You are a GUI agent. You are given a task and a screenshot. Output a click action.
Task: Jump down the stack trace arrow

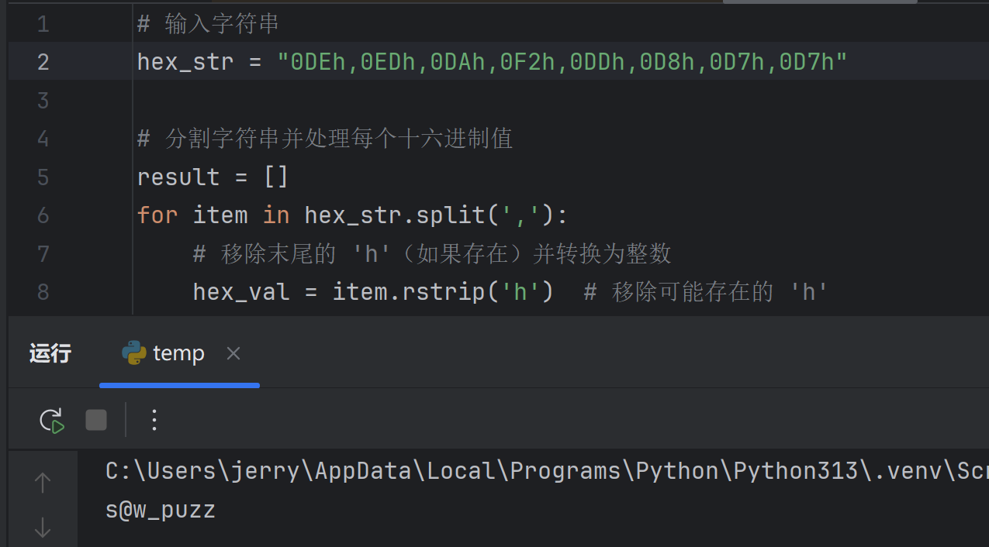(43, 528)
